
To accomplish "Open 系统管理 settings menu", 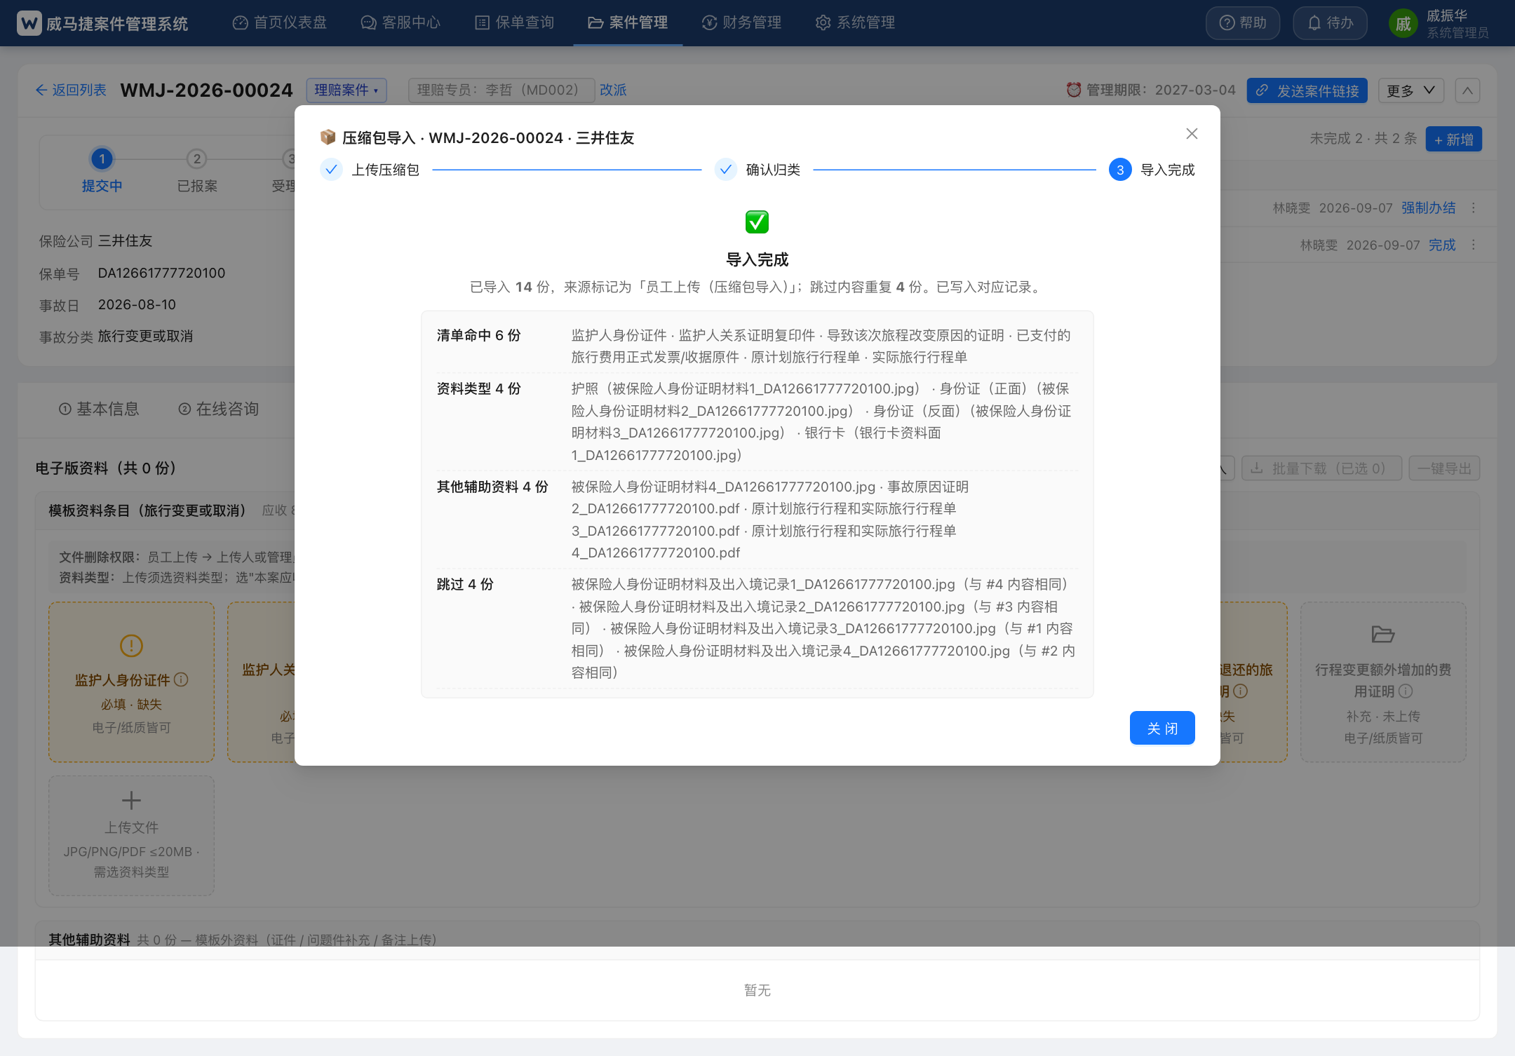I will click(855, 22).
